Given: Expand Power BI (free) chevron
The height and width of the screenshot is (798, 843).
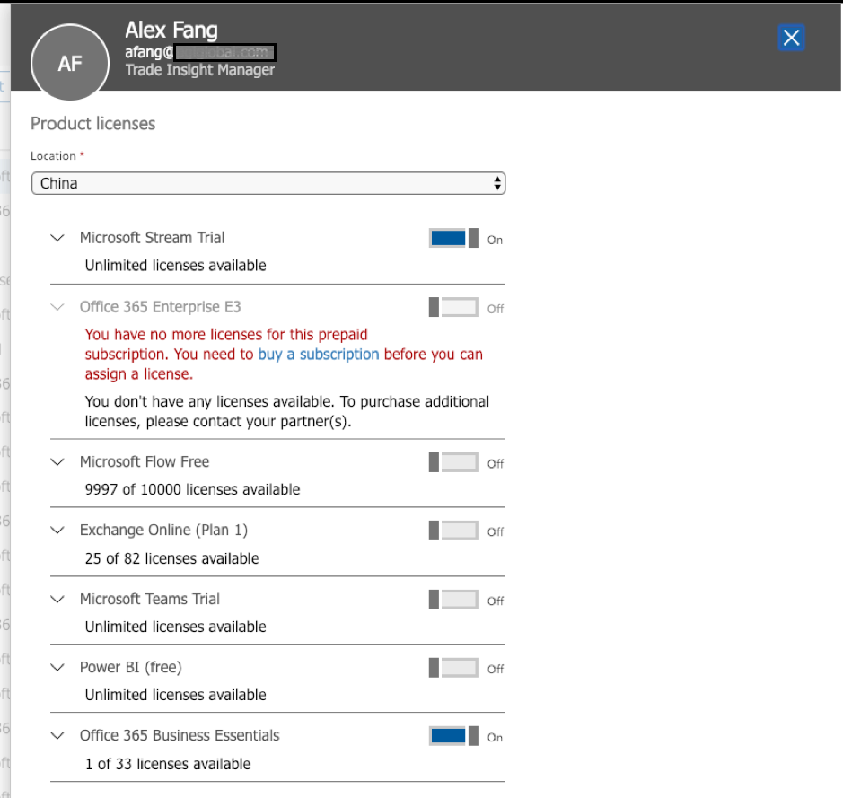Looking at the screenshot, I should point(57,667).
